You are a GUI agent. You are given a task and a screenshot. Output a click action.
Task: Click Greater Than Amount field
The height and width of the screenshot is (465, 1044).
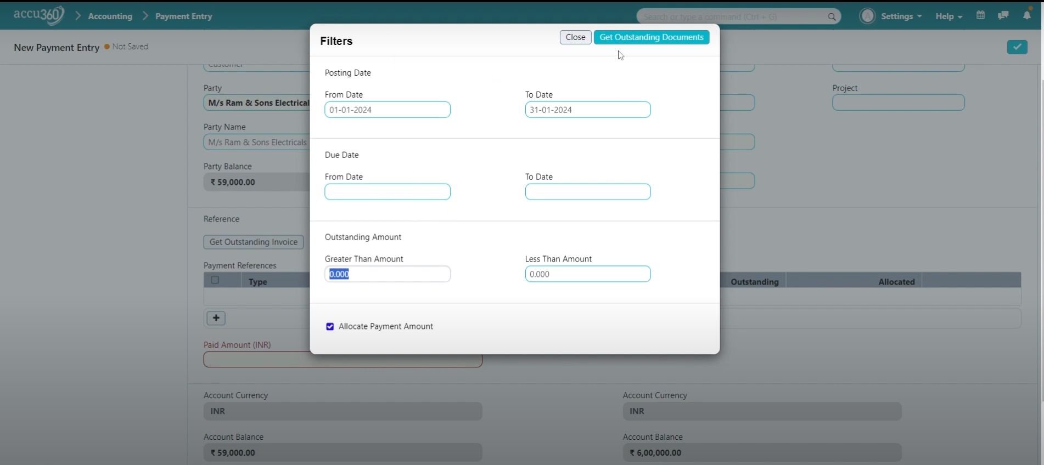388,274
